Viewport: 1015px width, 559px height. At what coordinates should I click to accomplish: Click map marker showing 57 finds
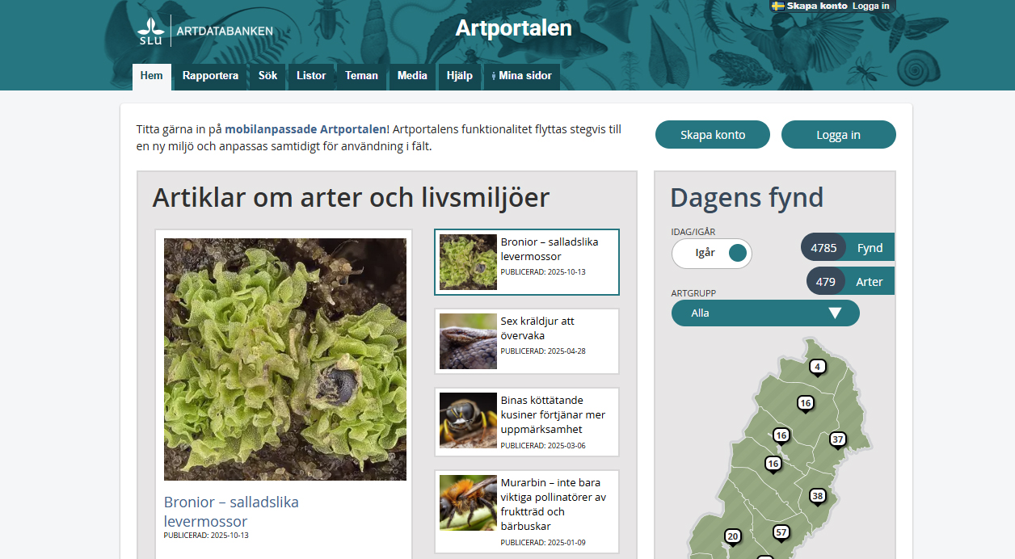click(781, 532)
